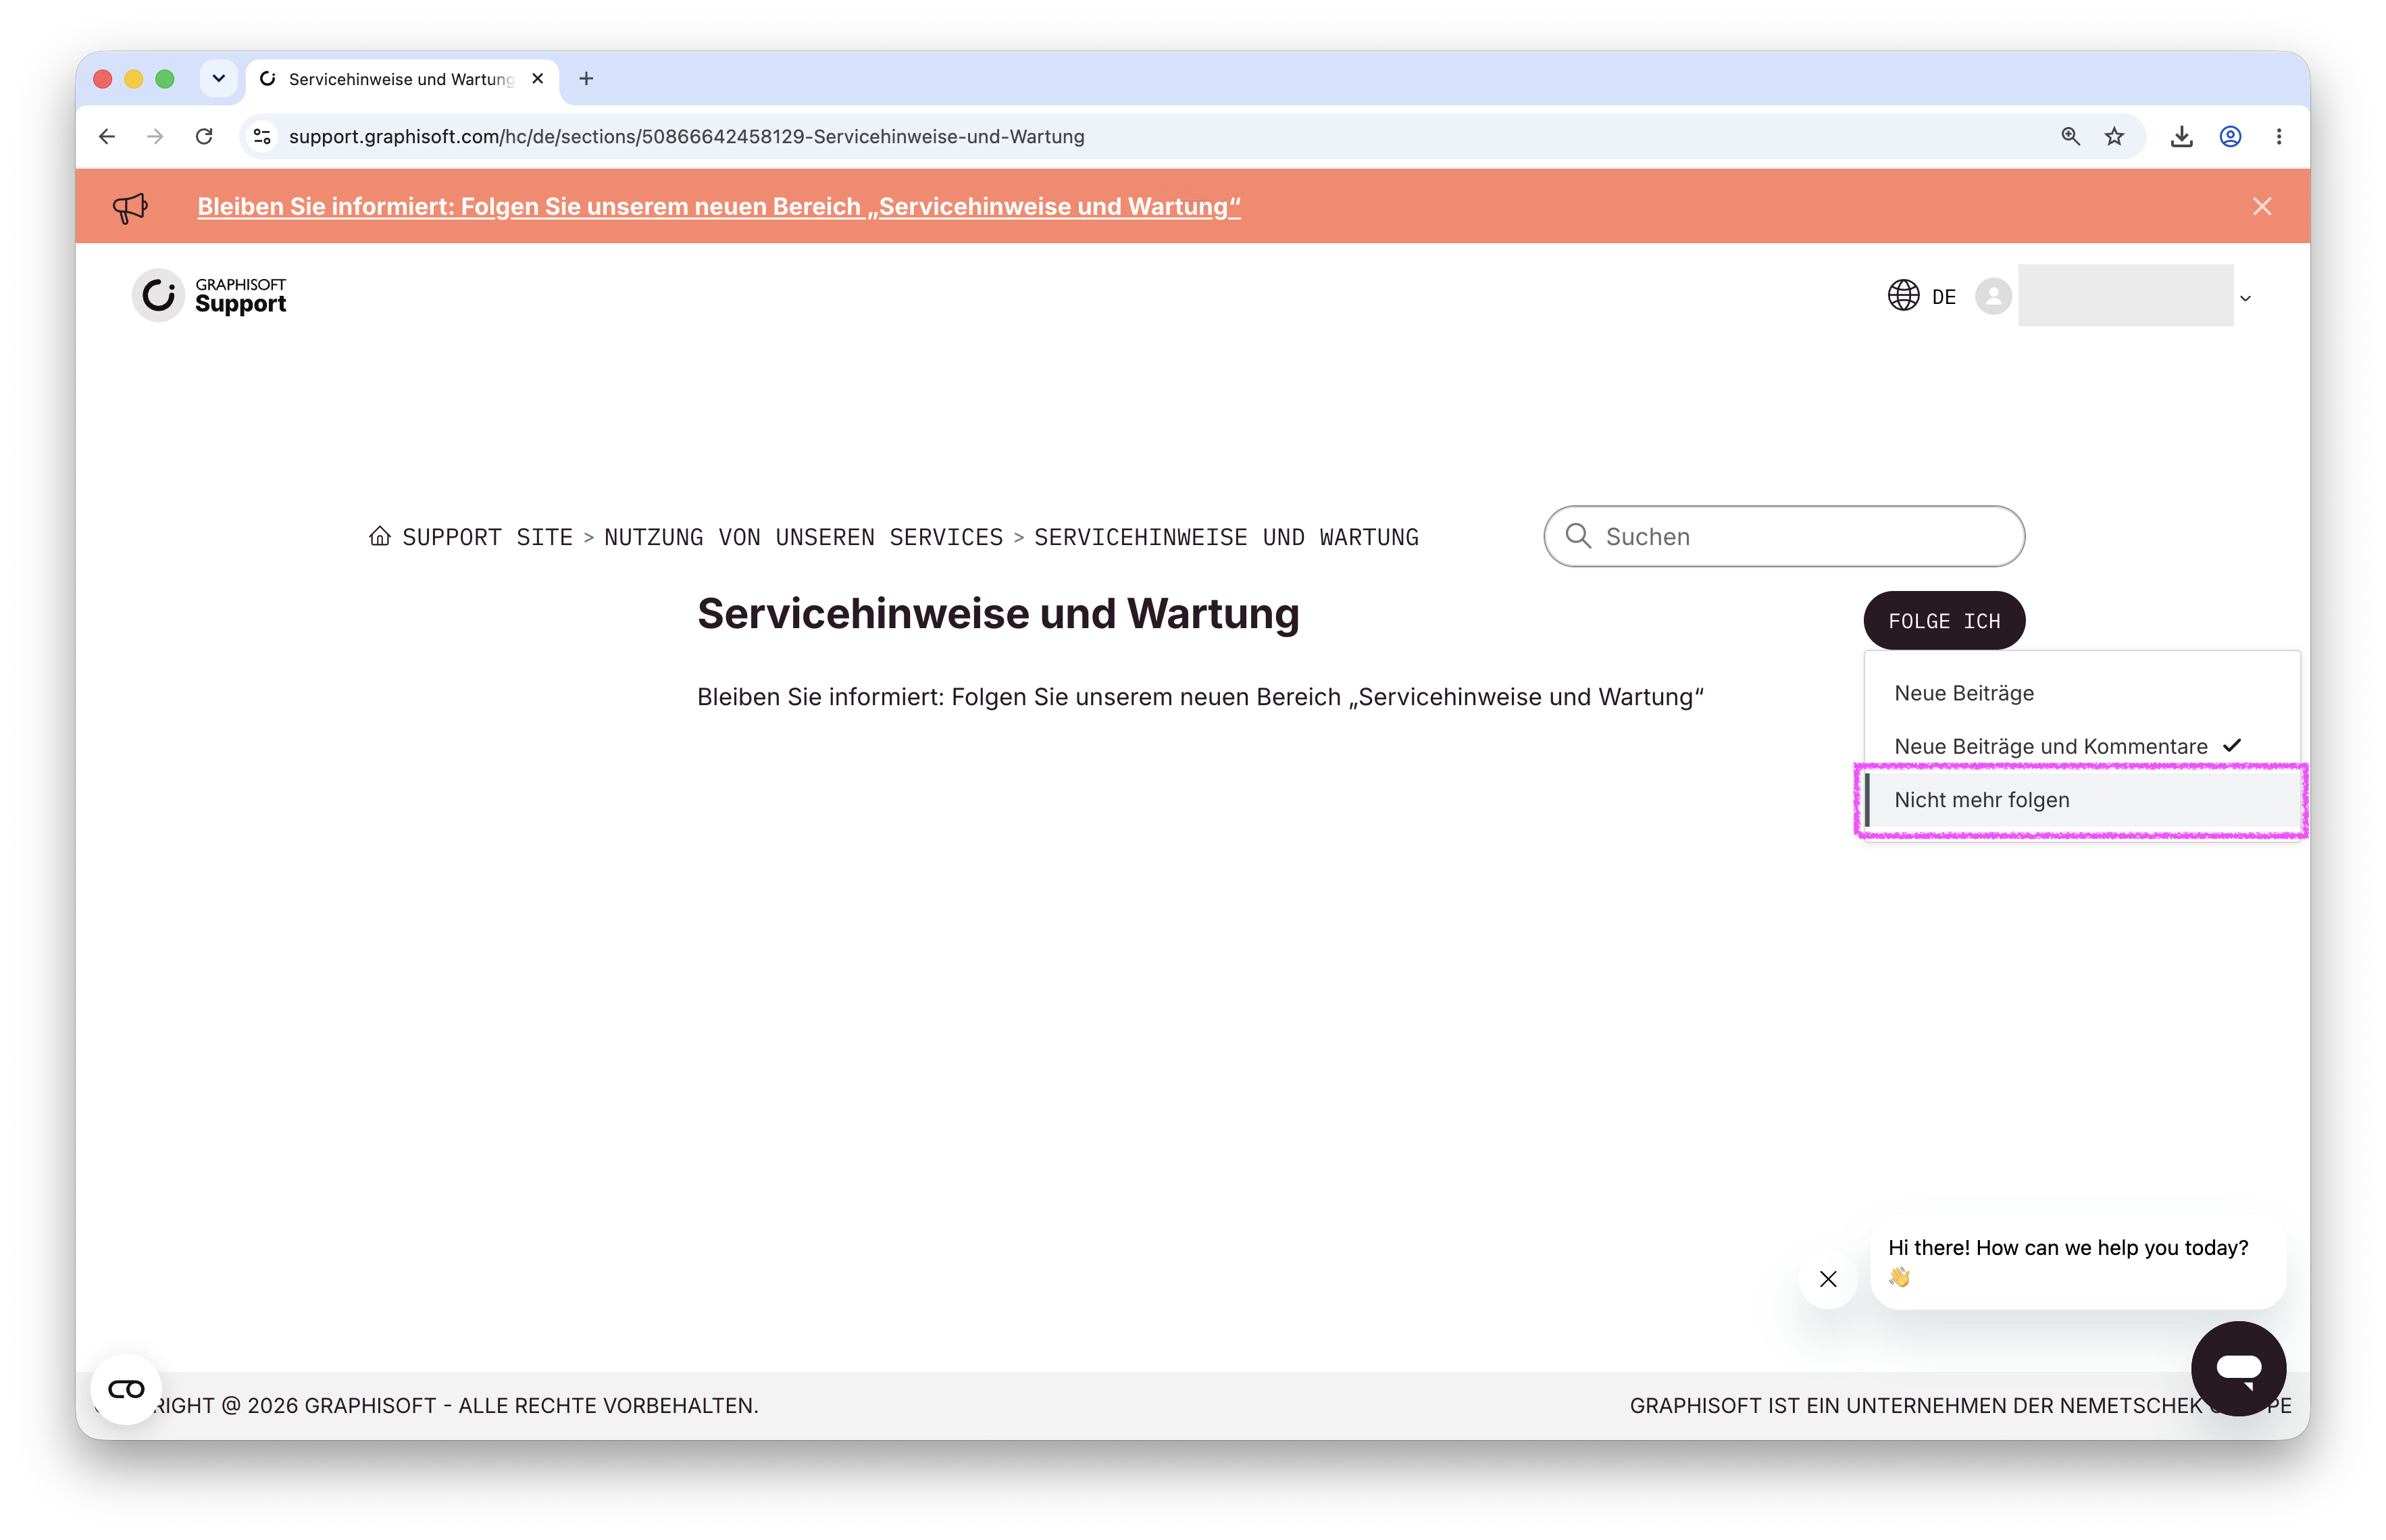The height and width of the screenshot is (1540, 2386).
Task: Open the banner link about Servicehinweise
Action: click(718, 206)
